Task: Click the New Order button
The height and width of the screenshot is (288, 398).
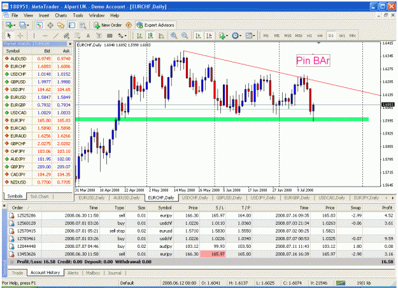Action: point(108,25)
